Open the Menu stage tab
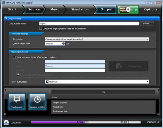 tap(55, 9)
